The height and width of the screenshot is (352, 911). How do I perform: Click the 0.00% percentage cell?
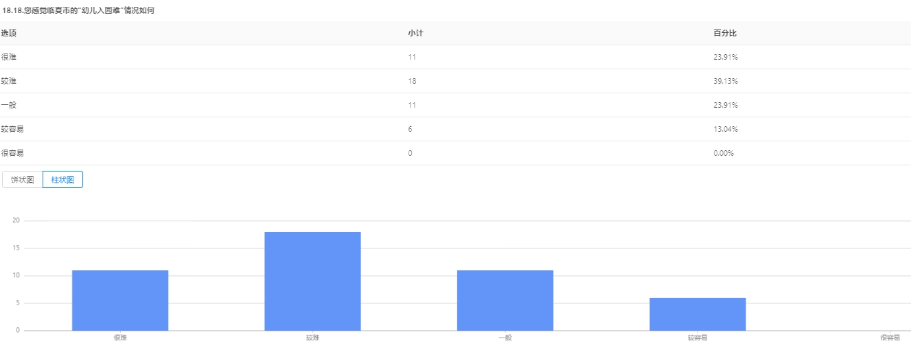coord(724,153)
